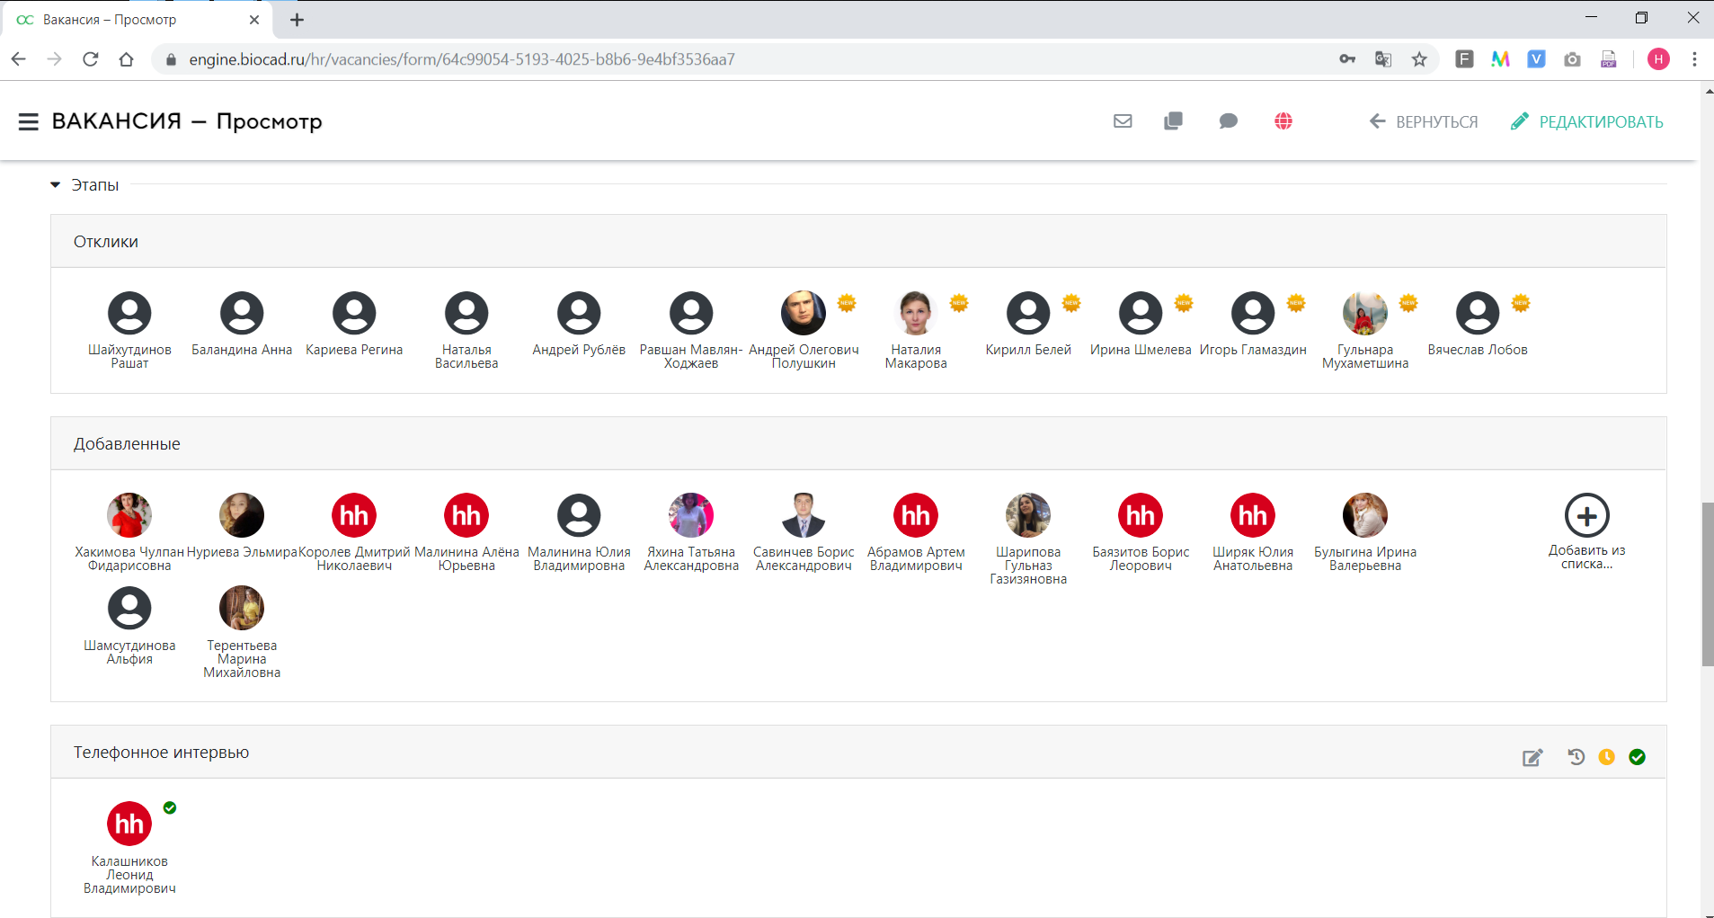Viewport: 1714px width, 918px height.
Task: Click the Добавить из списка plus button
Action: click(1586, 516)
